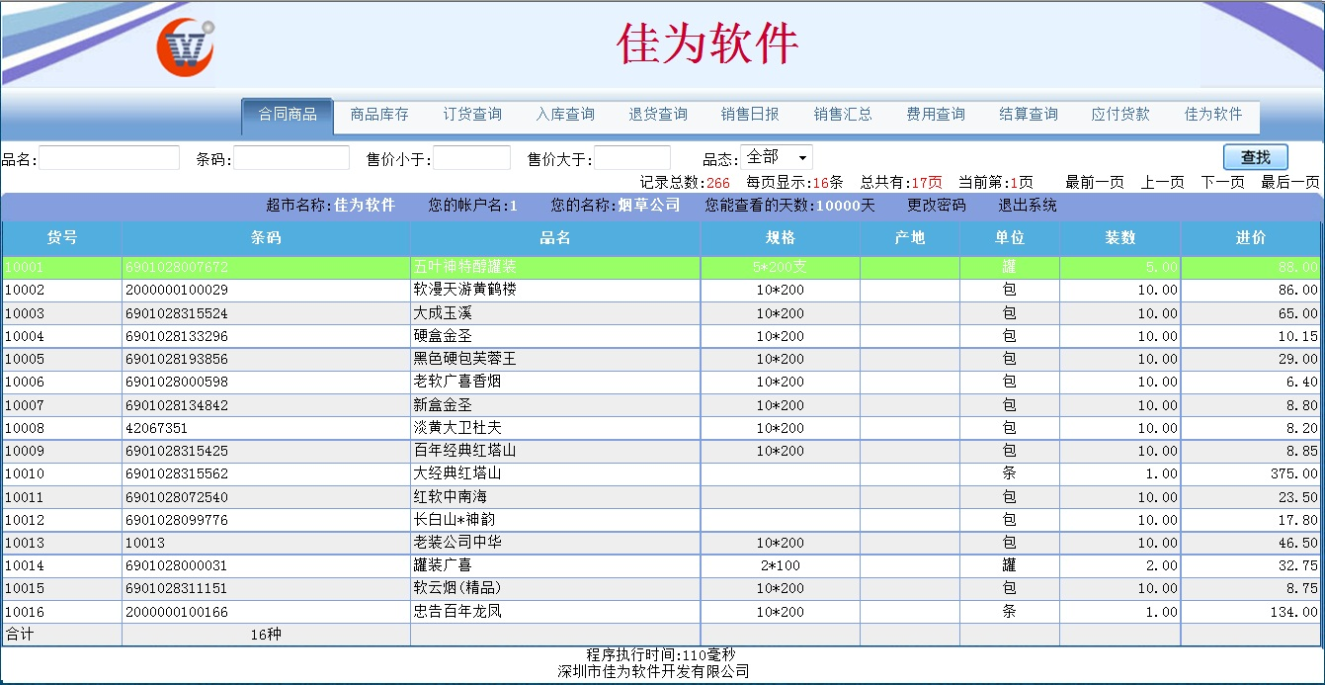Click the 货号 column header
Viewport: 1325px width, 685px height.
click(62, 238)
